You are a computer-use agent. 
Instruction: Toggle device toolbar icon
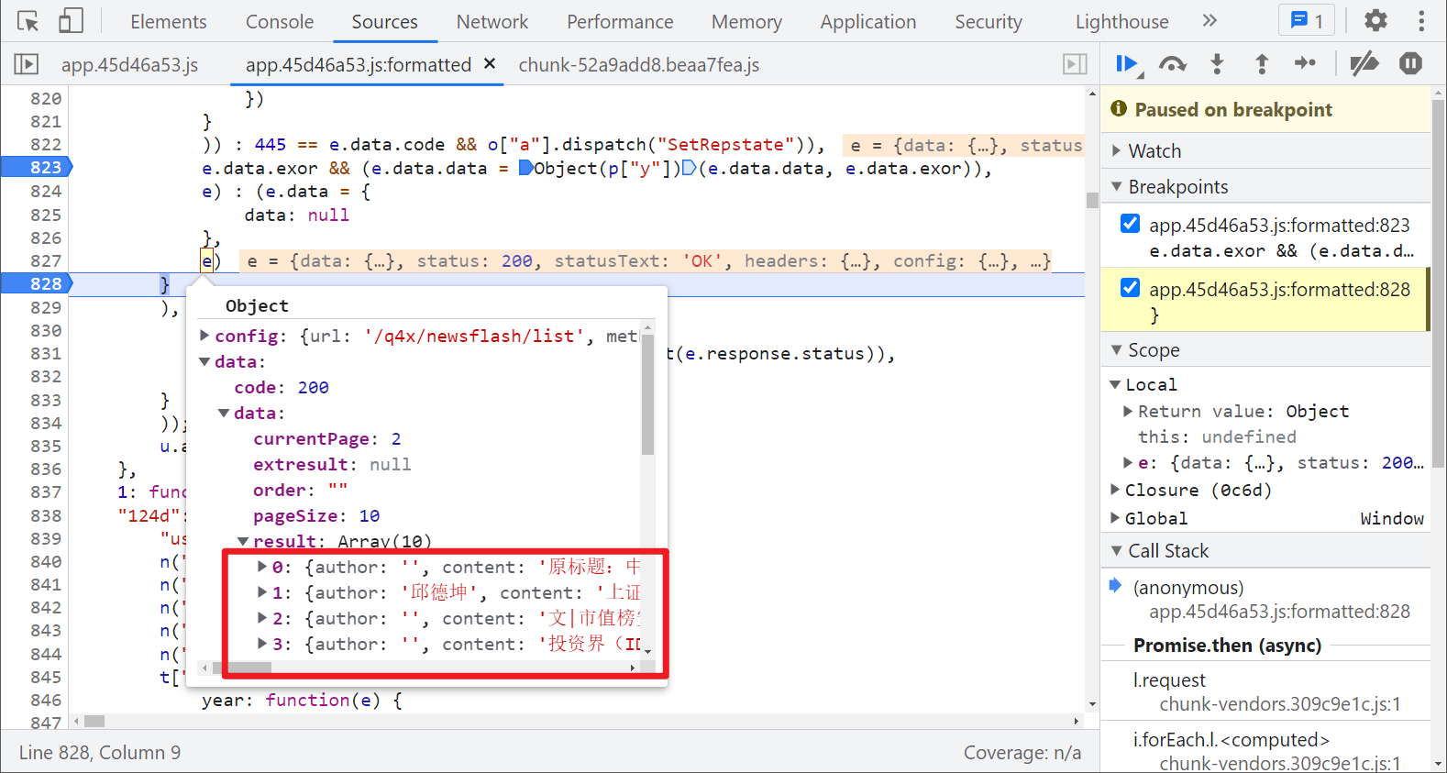pyautogui.click(x=71, y=21)
